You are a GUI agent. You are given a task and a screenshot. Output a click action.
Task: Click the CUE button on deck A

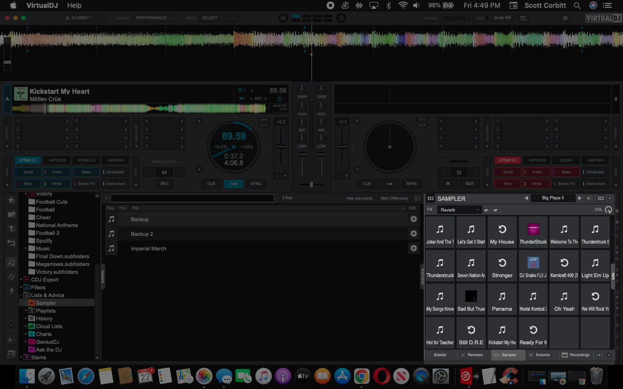pyautogui.click(x=211, y=184)
